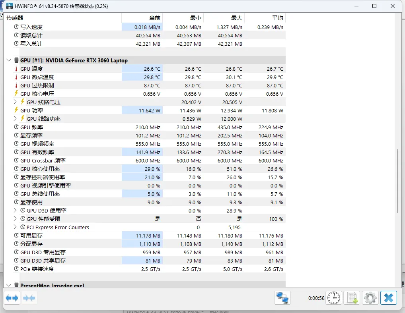Viewport: 405px width, 313px height.
Task: Start logging with the sheet-plus icon
Action: pyautogui.click(x=352, y=298)
